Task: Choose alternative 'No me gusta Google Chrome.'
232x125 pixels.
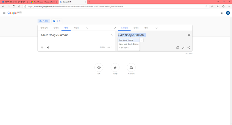Action: coord(129,44)
